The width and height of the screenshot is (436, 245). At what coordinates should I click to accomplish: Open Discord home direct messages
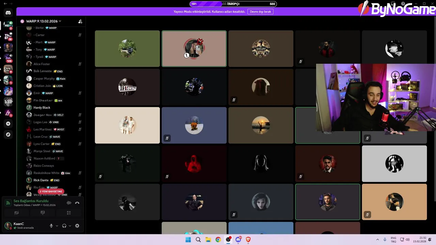click(x=8, y=13)
